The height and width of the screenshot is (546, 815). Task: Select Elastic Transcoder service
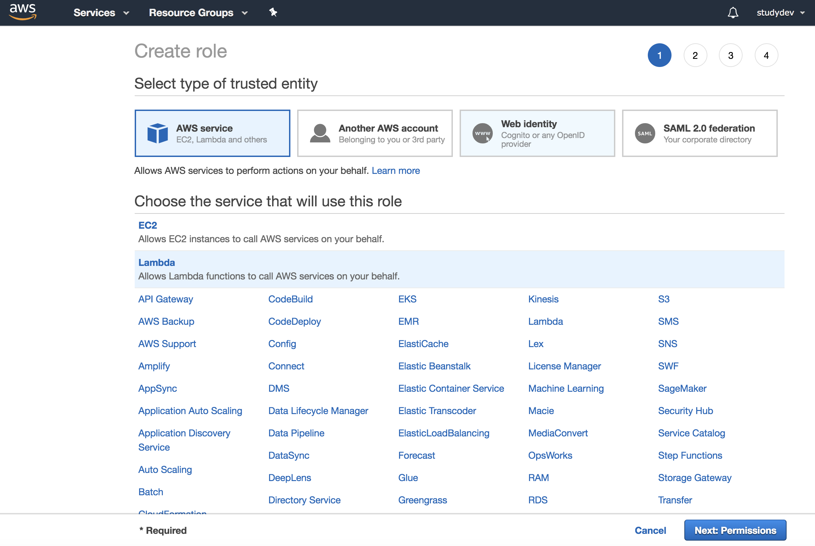click(x=437, y=411)
